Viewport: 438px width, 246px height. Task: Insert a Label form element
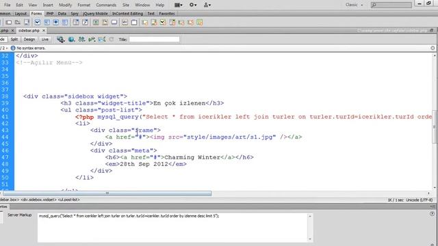click(x=125, y=23)
